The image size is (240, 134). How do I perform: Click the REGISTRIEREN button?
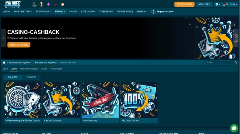(x=184, y=4)
